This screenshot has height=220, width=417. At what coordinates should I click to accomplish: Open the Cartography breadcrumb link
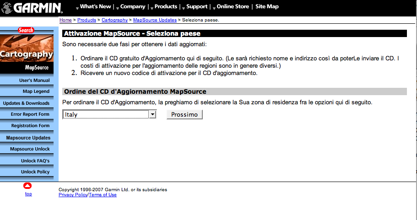click(114, 20)
